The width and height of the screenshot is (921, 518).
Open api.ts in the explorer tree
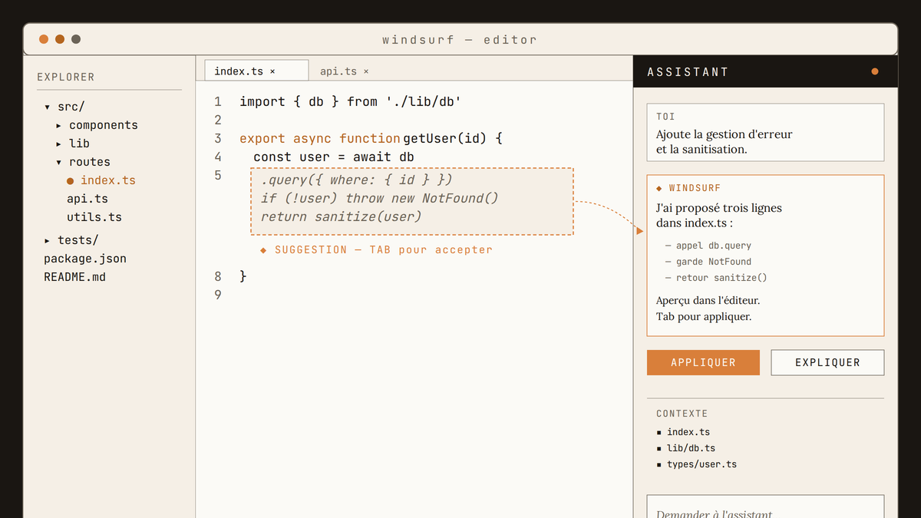(x=87, y=199)
